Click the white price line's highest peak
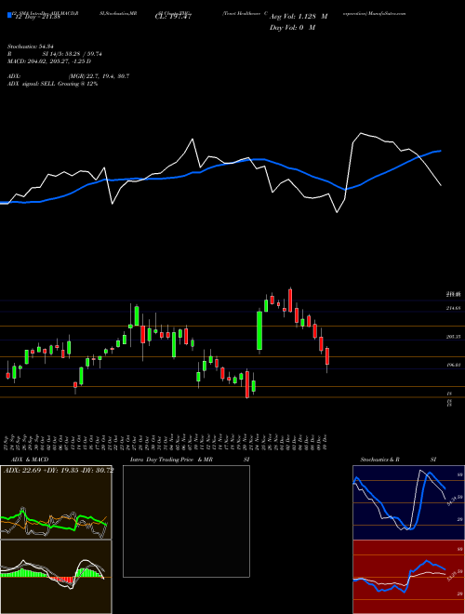This screenshot has width=465, height=614. tap(361, 134)
